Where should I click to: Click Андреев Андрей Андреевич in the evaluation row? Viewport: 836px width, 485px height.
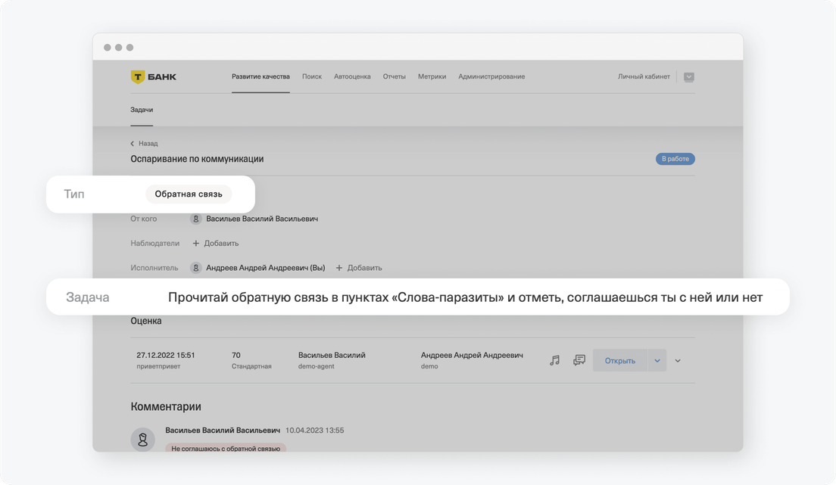[x=472, y=355]
